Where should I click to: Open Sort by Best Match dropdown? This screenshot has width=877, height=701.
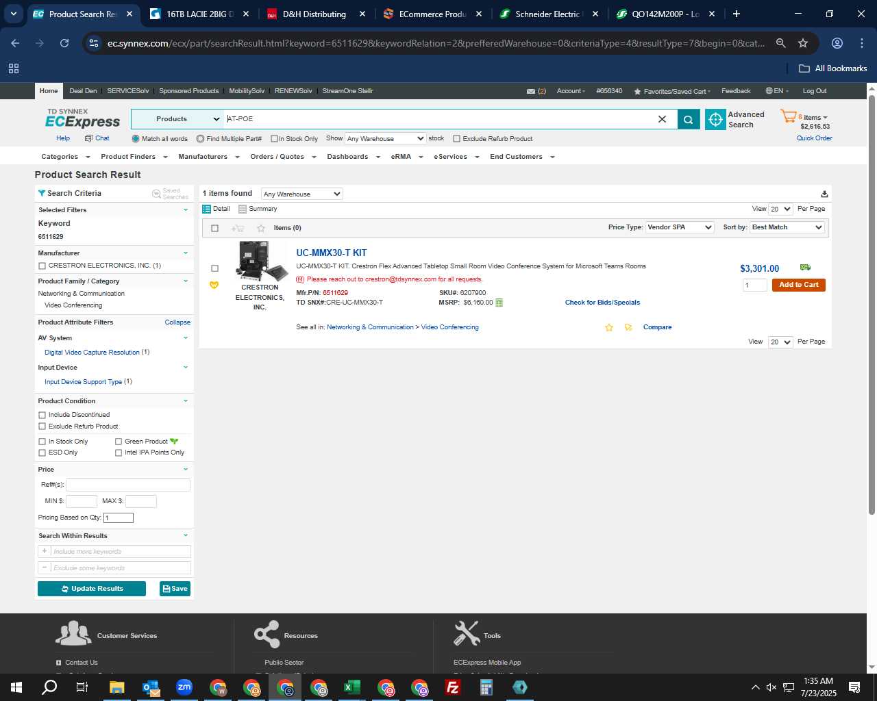pyautogui.click(x=787, y=227)
